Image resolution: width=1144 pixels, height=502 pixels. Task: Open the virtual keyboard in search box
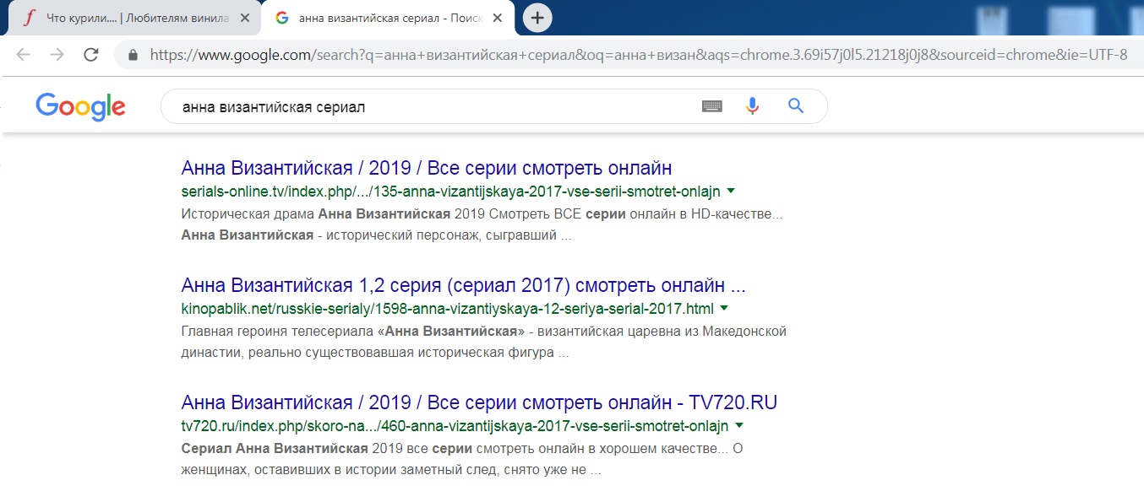click(712, 106)
